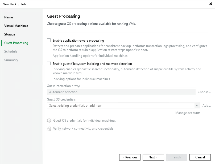
Task: Switch to the Virtual Machines step
Action: click(15, 26)
